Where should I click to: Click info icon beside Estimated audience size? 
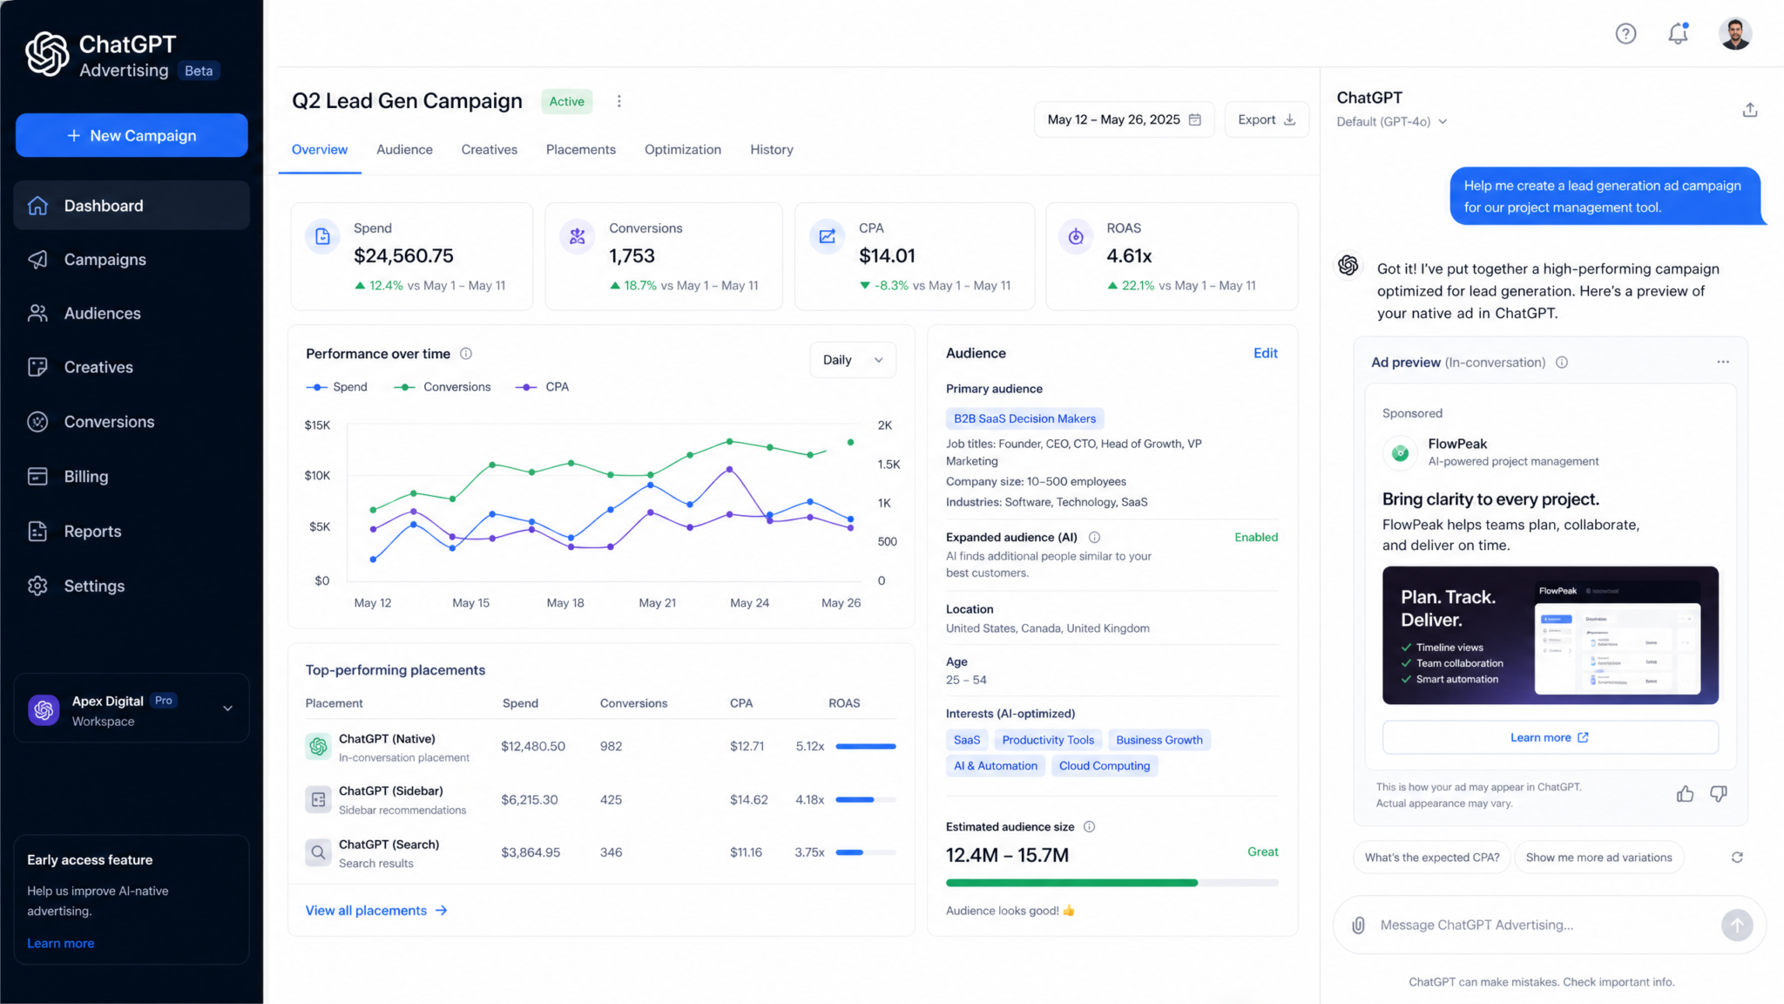(x=1089, y=827)
